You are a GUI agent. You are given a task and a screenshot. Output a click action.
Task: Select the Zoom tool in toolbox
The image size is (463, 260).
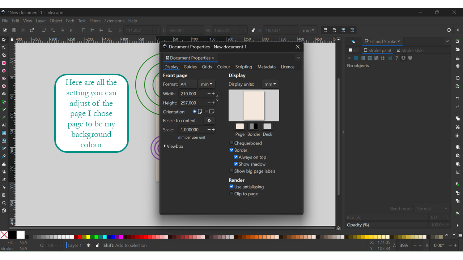click(x=4, y=203)
